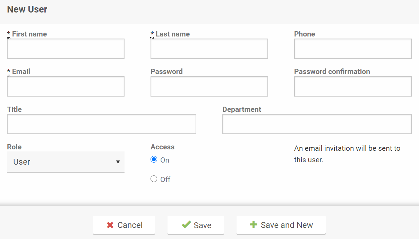Click the Password confirmation field
Image resolution: width=419 pixels, height=239 pixels.
coord(353,86)
